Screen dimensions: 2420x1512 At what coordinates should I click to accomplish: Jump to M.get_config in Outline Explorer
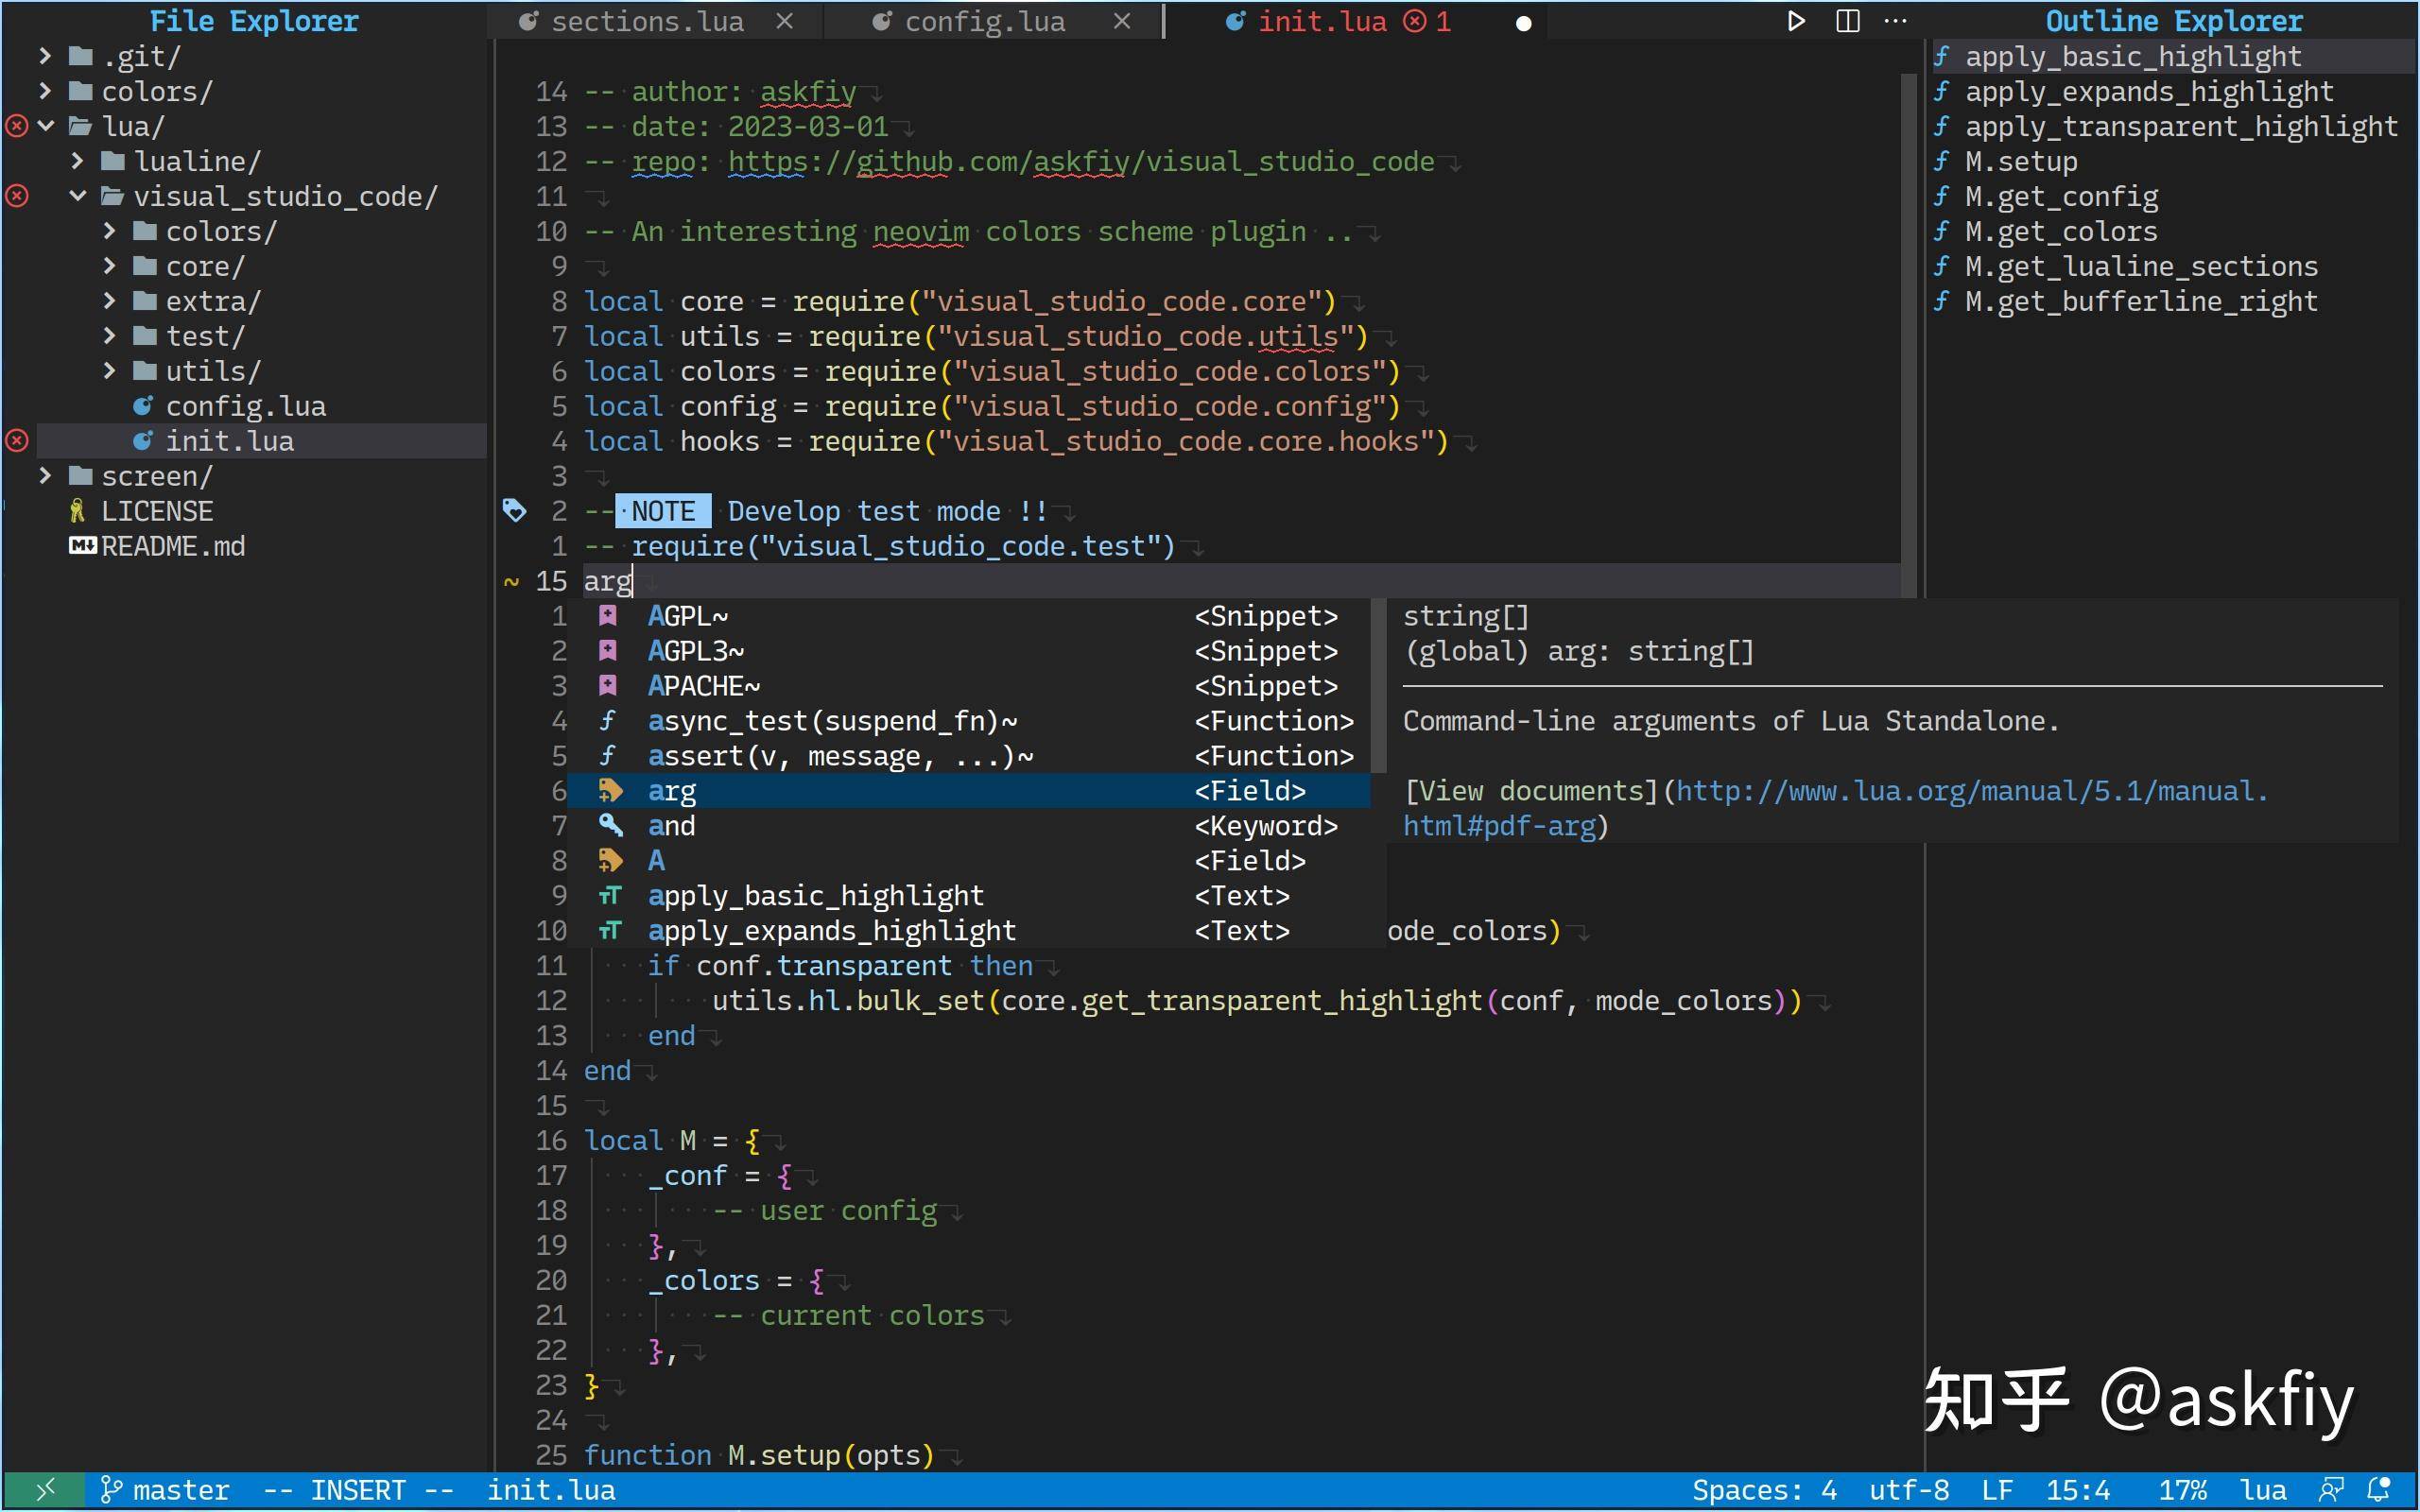click(x=2061, y=196)
